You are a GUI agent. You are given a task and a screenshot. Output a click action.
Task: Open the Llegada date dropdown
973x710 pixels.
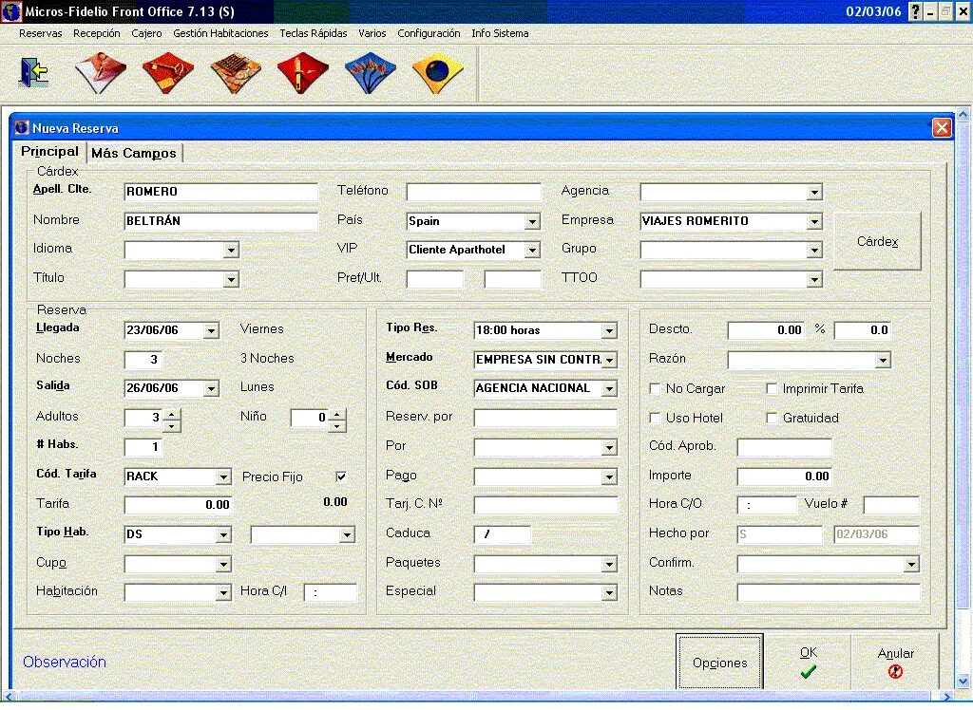click(x=211, y=330)
